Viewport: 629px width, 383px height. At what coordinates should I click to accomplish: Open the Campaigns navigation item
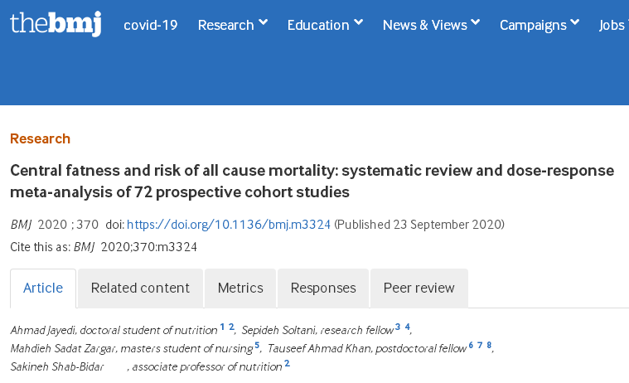click(533, 26)
